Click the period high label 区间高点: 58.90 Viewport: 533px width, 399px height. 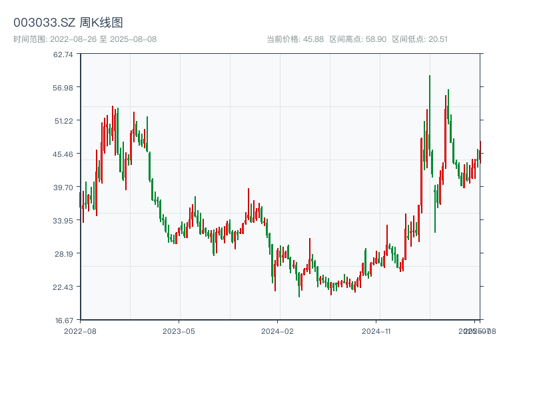point(358,39)
